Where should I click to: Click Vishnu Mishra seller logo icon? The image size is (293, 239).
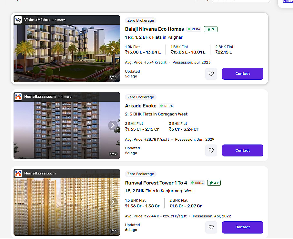[18, 20]
